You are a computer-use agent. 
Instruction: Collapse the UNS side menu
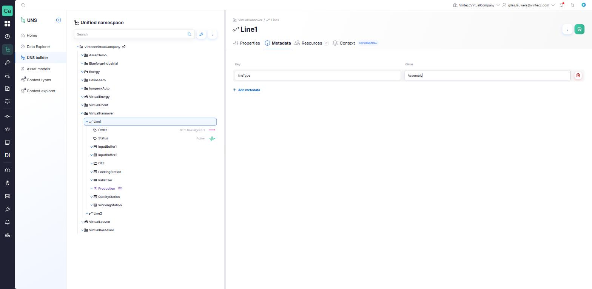pos(59,20)
